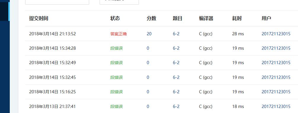Open user 201721123015 in 21:13:52 row

point(276,34)
